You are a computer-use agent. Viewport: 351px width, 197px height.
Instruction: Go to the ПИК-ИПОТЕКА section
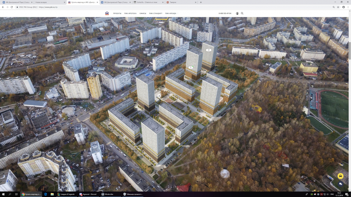(x=130, y=13)
